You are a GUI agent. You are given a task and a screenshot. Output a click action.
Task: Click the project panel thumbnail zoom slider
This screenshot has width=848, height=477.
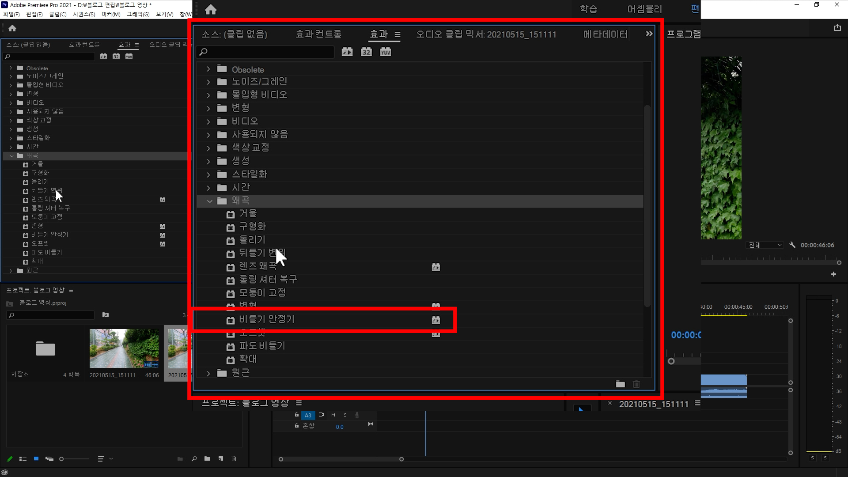click(x=62, y=459)
